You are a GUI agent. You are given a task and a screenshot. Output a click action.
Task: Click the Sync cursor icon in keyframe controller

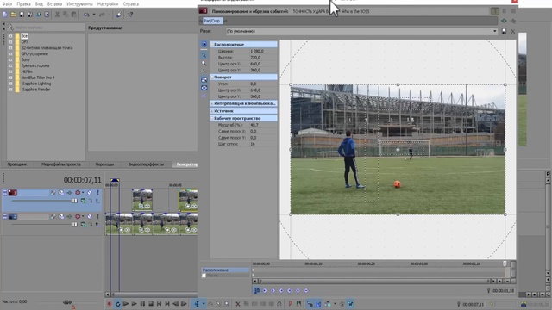pos(257,290)
